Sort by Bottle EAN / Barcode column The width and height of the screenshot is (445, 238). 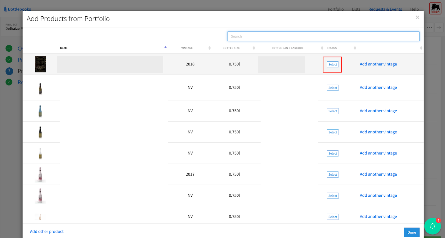(287, 48)
